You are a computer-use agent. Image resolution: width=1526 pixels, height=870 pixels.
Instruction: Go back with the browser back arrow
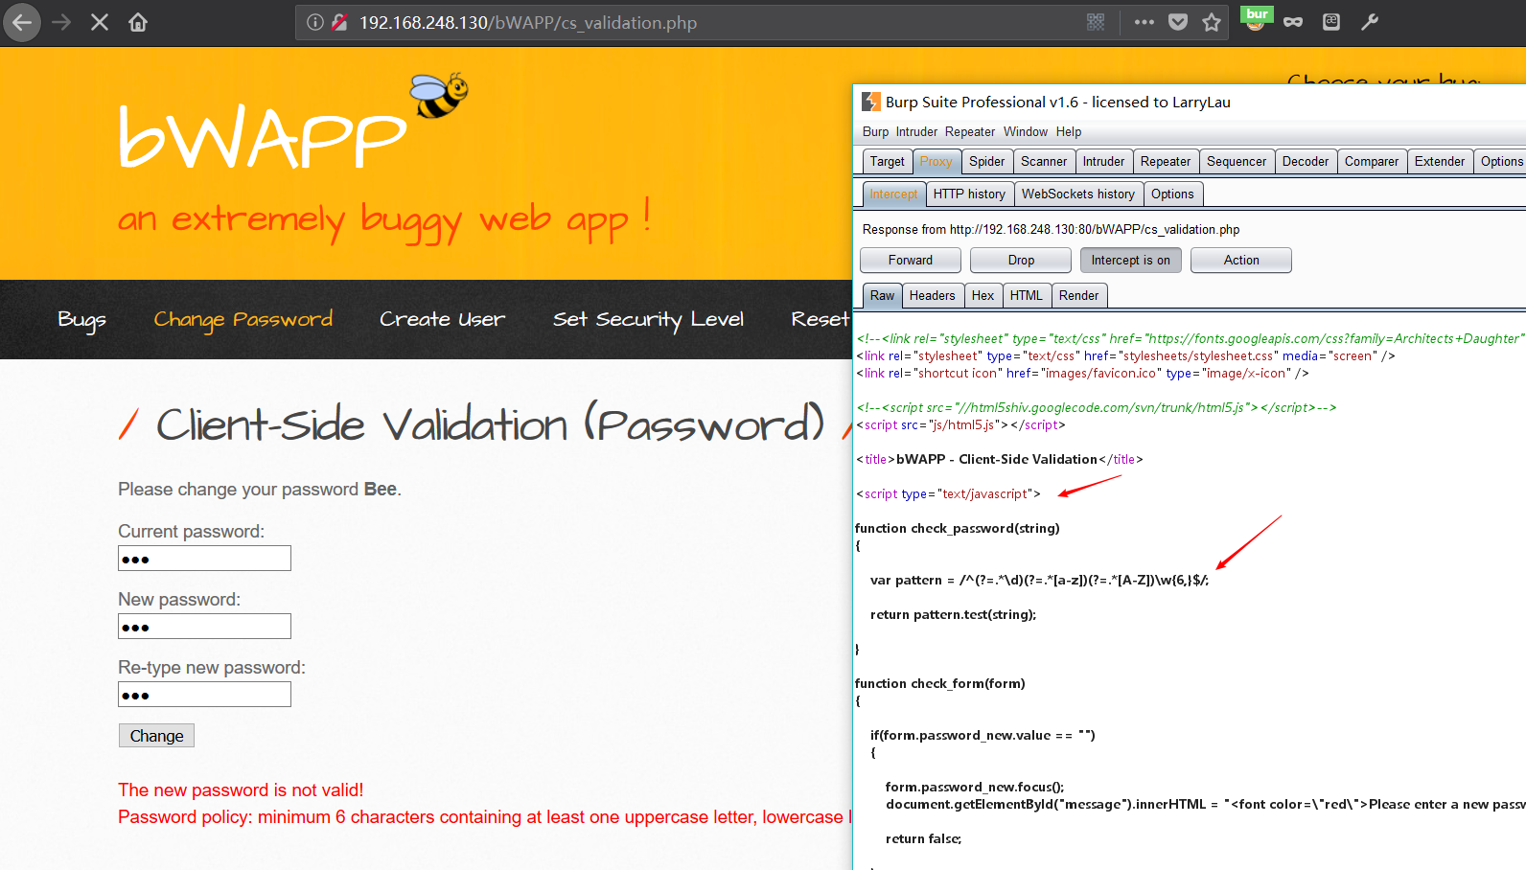[x=21, y=22]
